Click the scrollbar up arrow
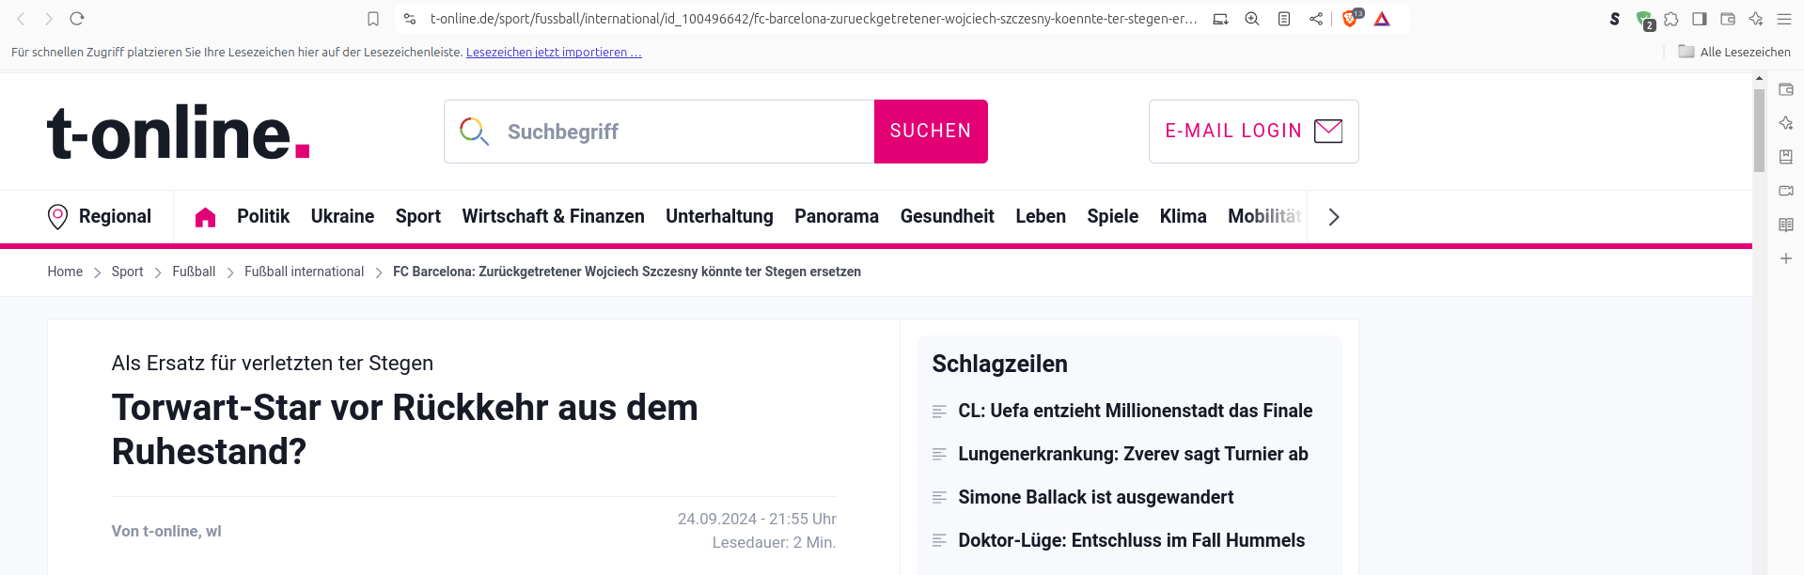Image resolution: width=1804 pixels, height=575 pixels. [1759, 79]
